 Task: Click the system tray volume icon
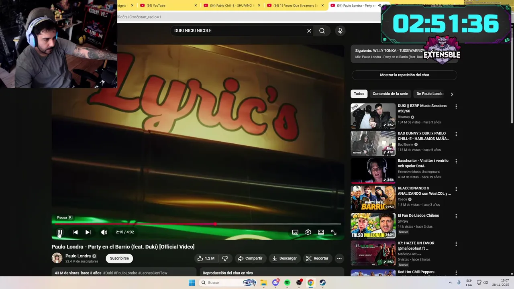coord(485,283)
